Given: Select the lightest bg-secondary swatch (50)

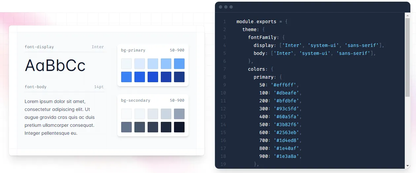Looking at the screenshot, I should 126,114.
